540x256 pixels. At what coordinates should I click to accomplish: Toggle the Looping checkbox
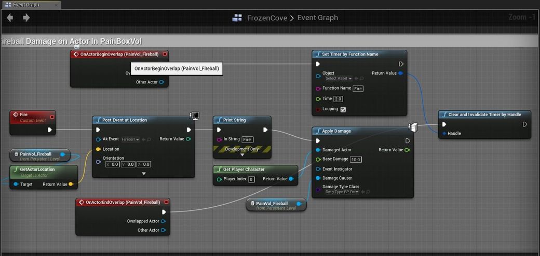pos(343,109)
